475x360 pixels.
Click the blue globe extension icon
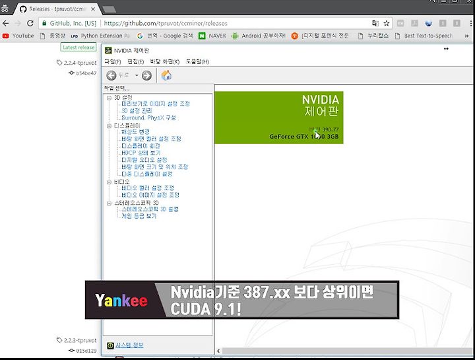point(428,23)
